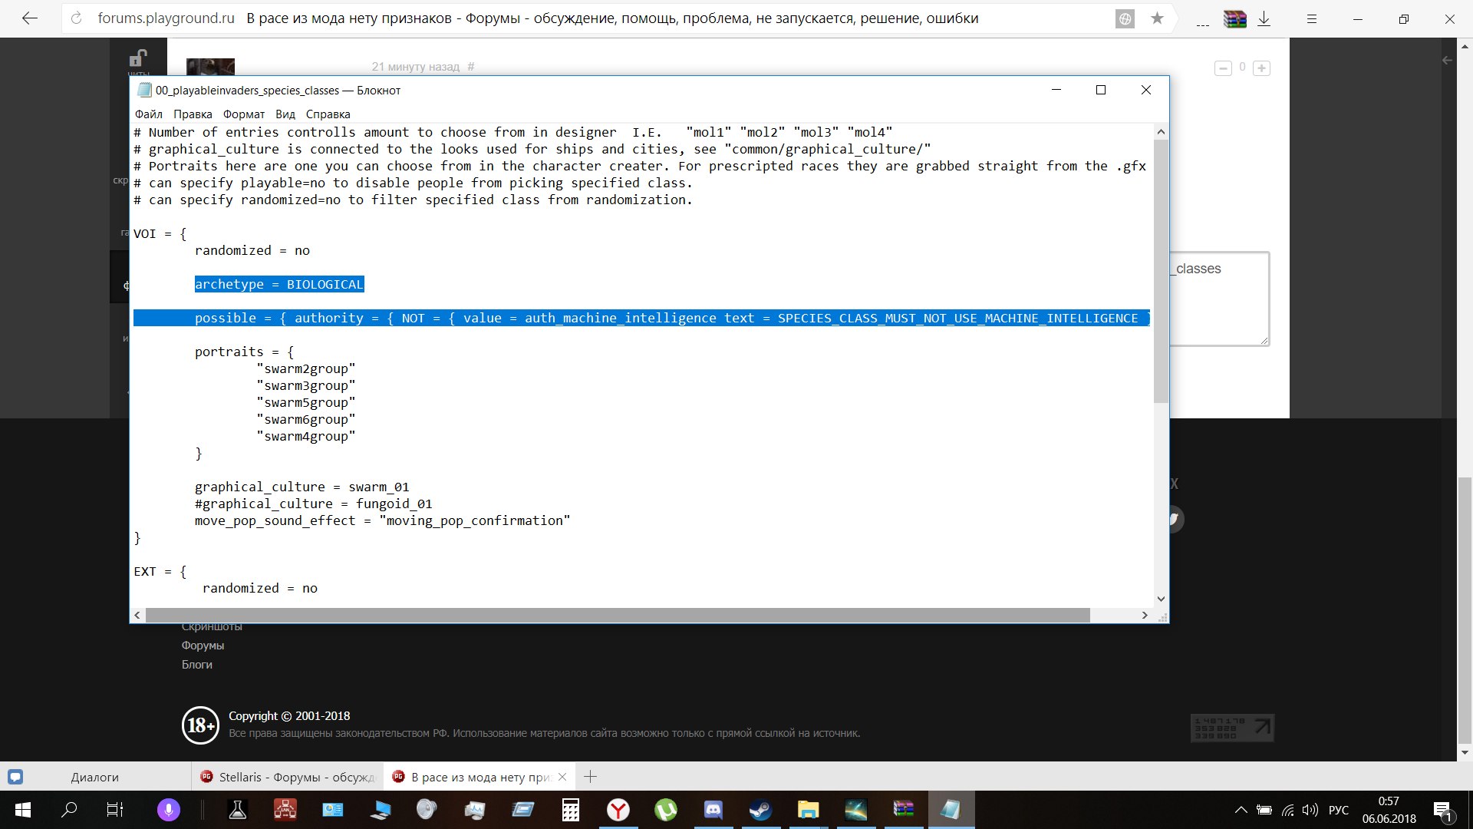
Task: Click the minus vote button on post
Action: (1223, 68)
